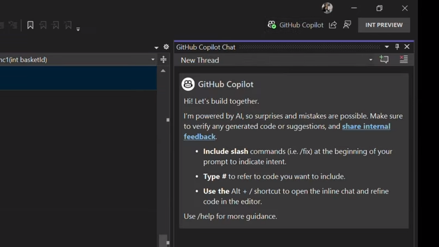Clear all bookmarks icon
Viewport: 439px width, 247px height.
(x=68, y=25)
